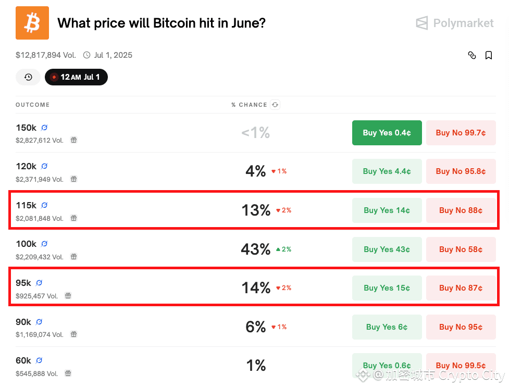509x388 pixels.
Task: Buy No 95¢ on 90k outcome
Action: pyautogui.click(x=461, y=327)
